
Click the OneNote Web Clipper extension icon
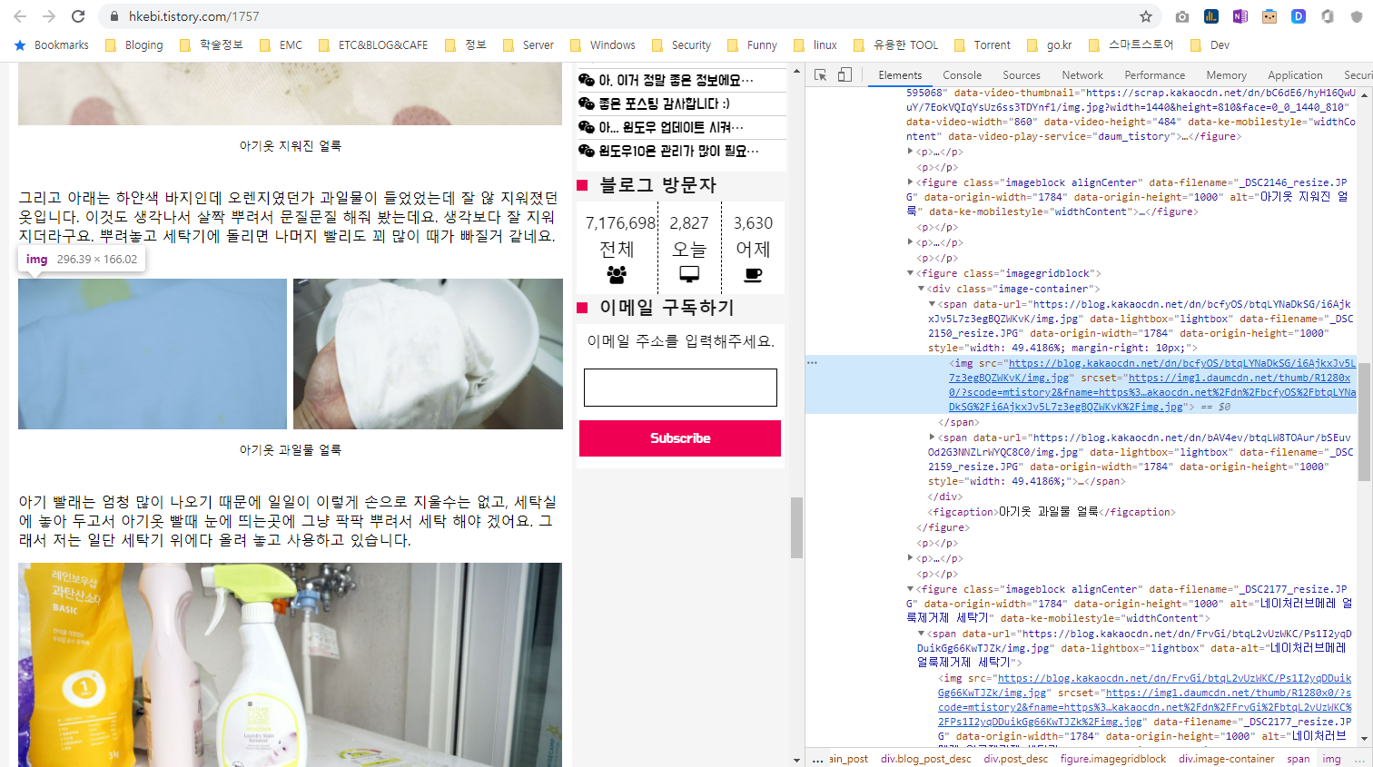tap(1240, 15)
